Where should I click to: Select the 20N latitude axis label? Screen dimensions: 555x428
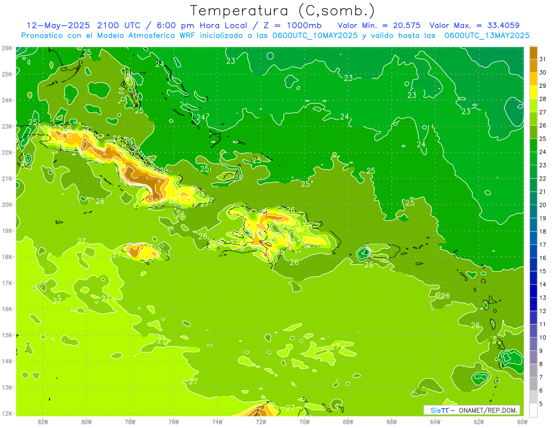6,205
